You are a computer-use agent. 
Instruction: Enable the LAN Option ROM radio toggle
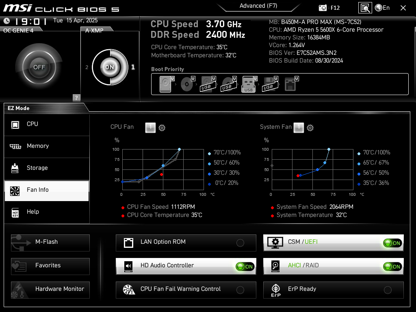coord(240,243)
